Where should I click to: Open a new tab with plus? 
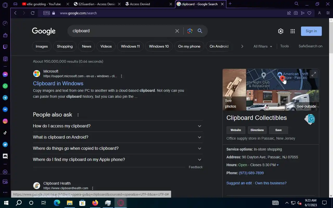pos(230,4)
